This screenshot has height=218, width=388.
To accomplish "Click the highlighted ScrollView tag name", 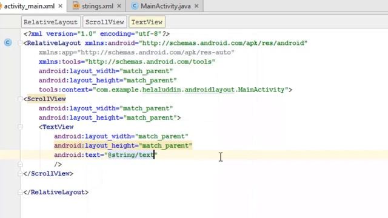I will (x=46, y=99).
